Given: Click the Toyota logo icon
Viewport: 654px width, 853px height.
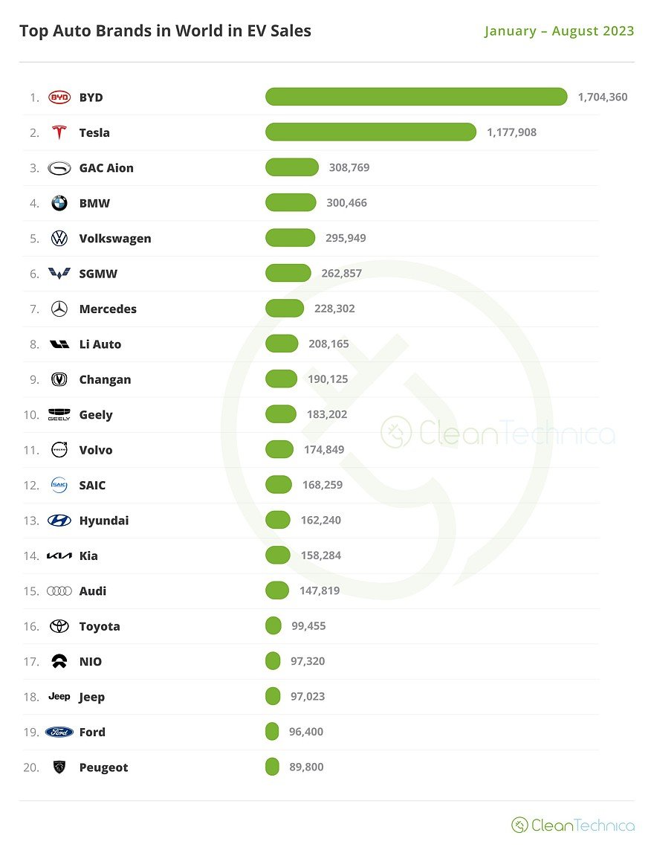Looking at the screenshot, I should (x=59, y=626).
